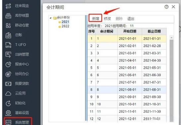Screen dimensions: 181x125
Task: Open the 库存核算 sidebar icon
Action: point(8,16)
